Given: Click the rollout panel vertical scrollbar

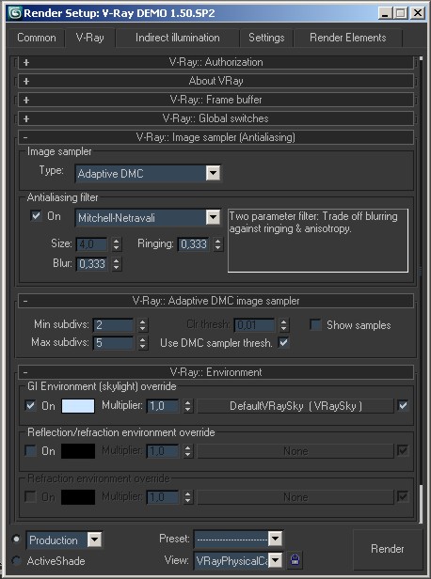Looking at the screenshot, I should pos(421,289).
